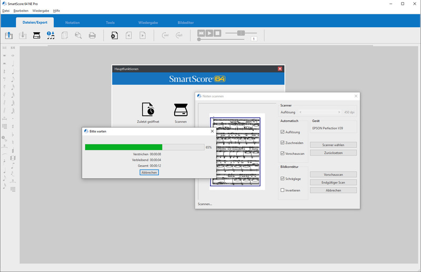Open the Bearbeiten menu
Viewport: 421px width, 272px height.
click(x=21, y=11)
